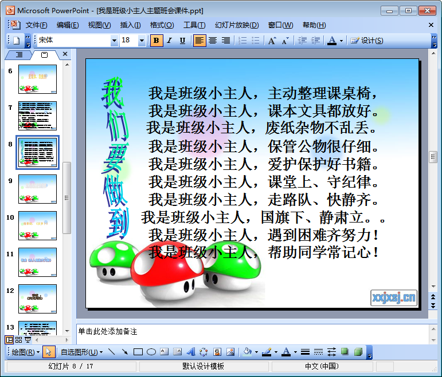Insert a vertical text box
Image resolution: width=442 pixels, height=377 pixels.
point(177,352)
